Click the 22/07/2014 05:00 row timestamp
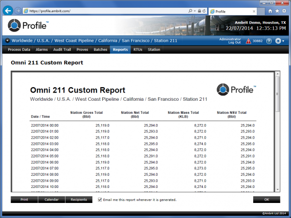Screen dimensions: 291x218 click(x=45, y=156)
